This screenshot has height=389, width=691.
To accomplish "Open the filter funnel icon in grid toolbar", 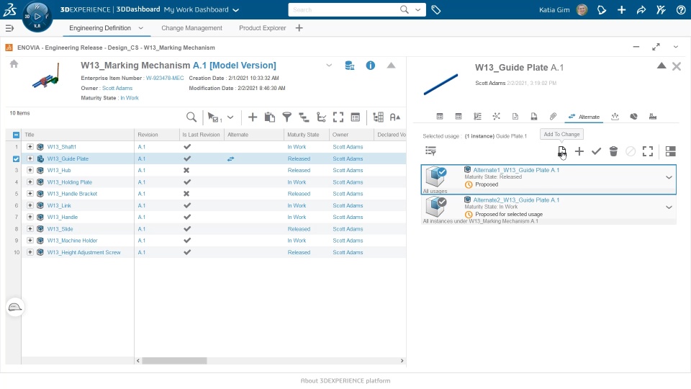I will click(x=287, y=117).
